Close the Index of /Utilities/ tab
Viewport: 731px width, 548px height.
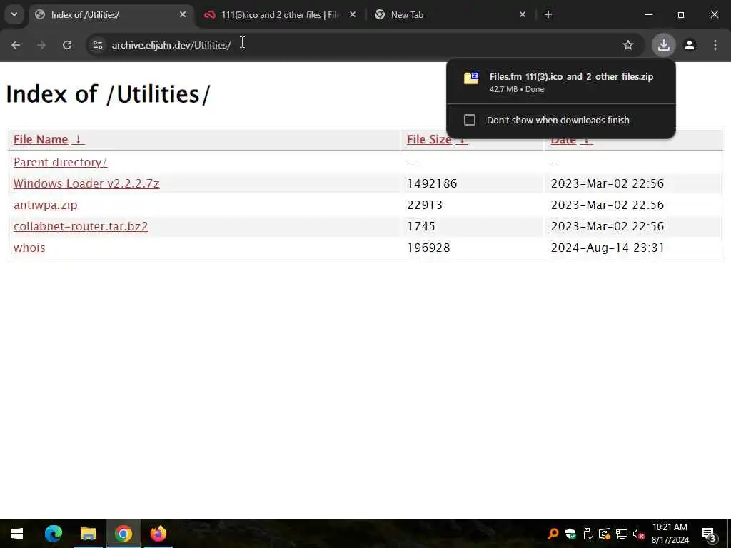click(183, 15)
